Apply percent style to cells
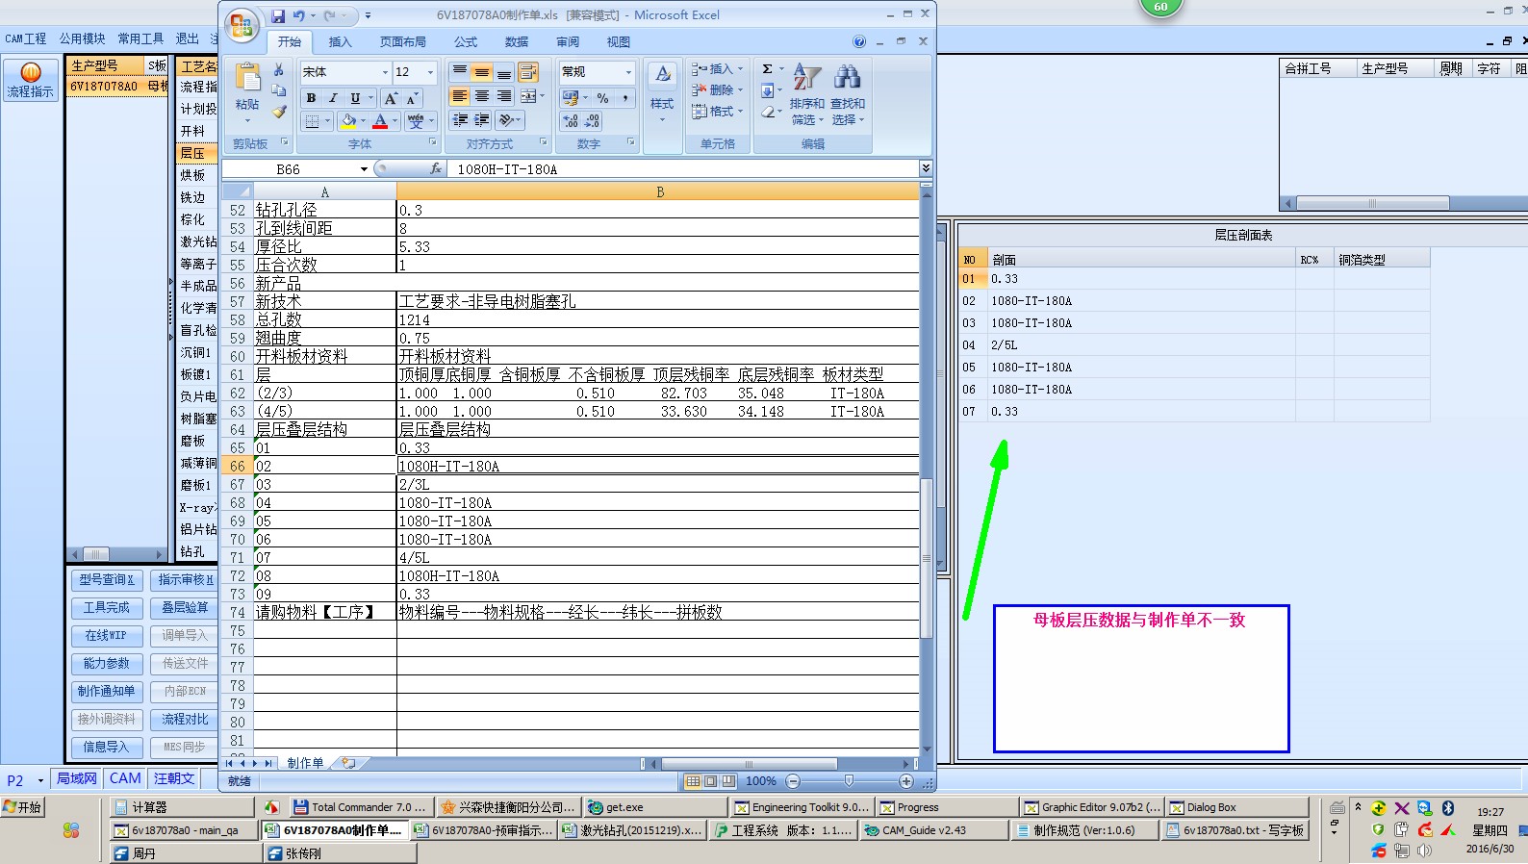Screen dimensions: 1528x864 602,98
